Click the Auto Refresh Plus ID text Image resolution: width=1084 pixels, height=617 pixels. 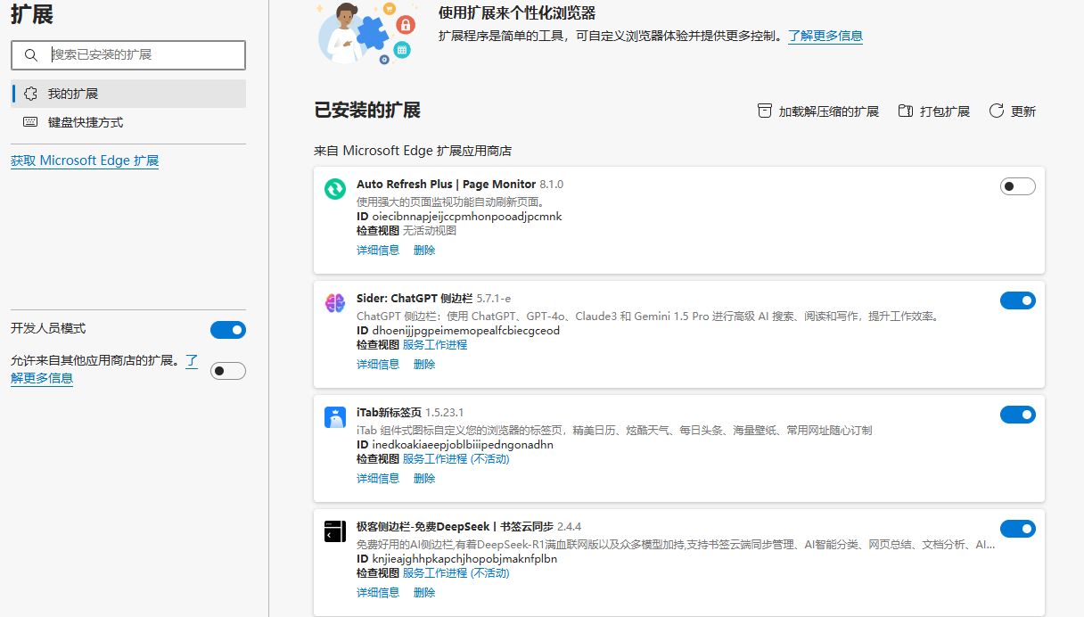coord(459,217)
